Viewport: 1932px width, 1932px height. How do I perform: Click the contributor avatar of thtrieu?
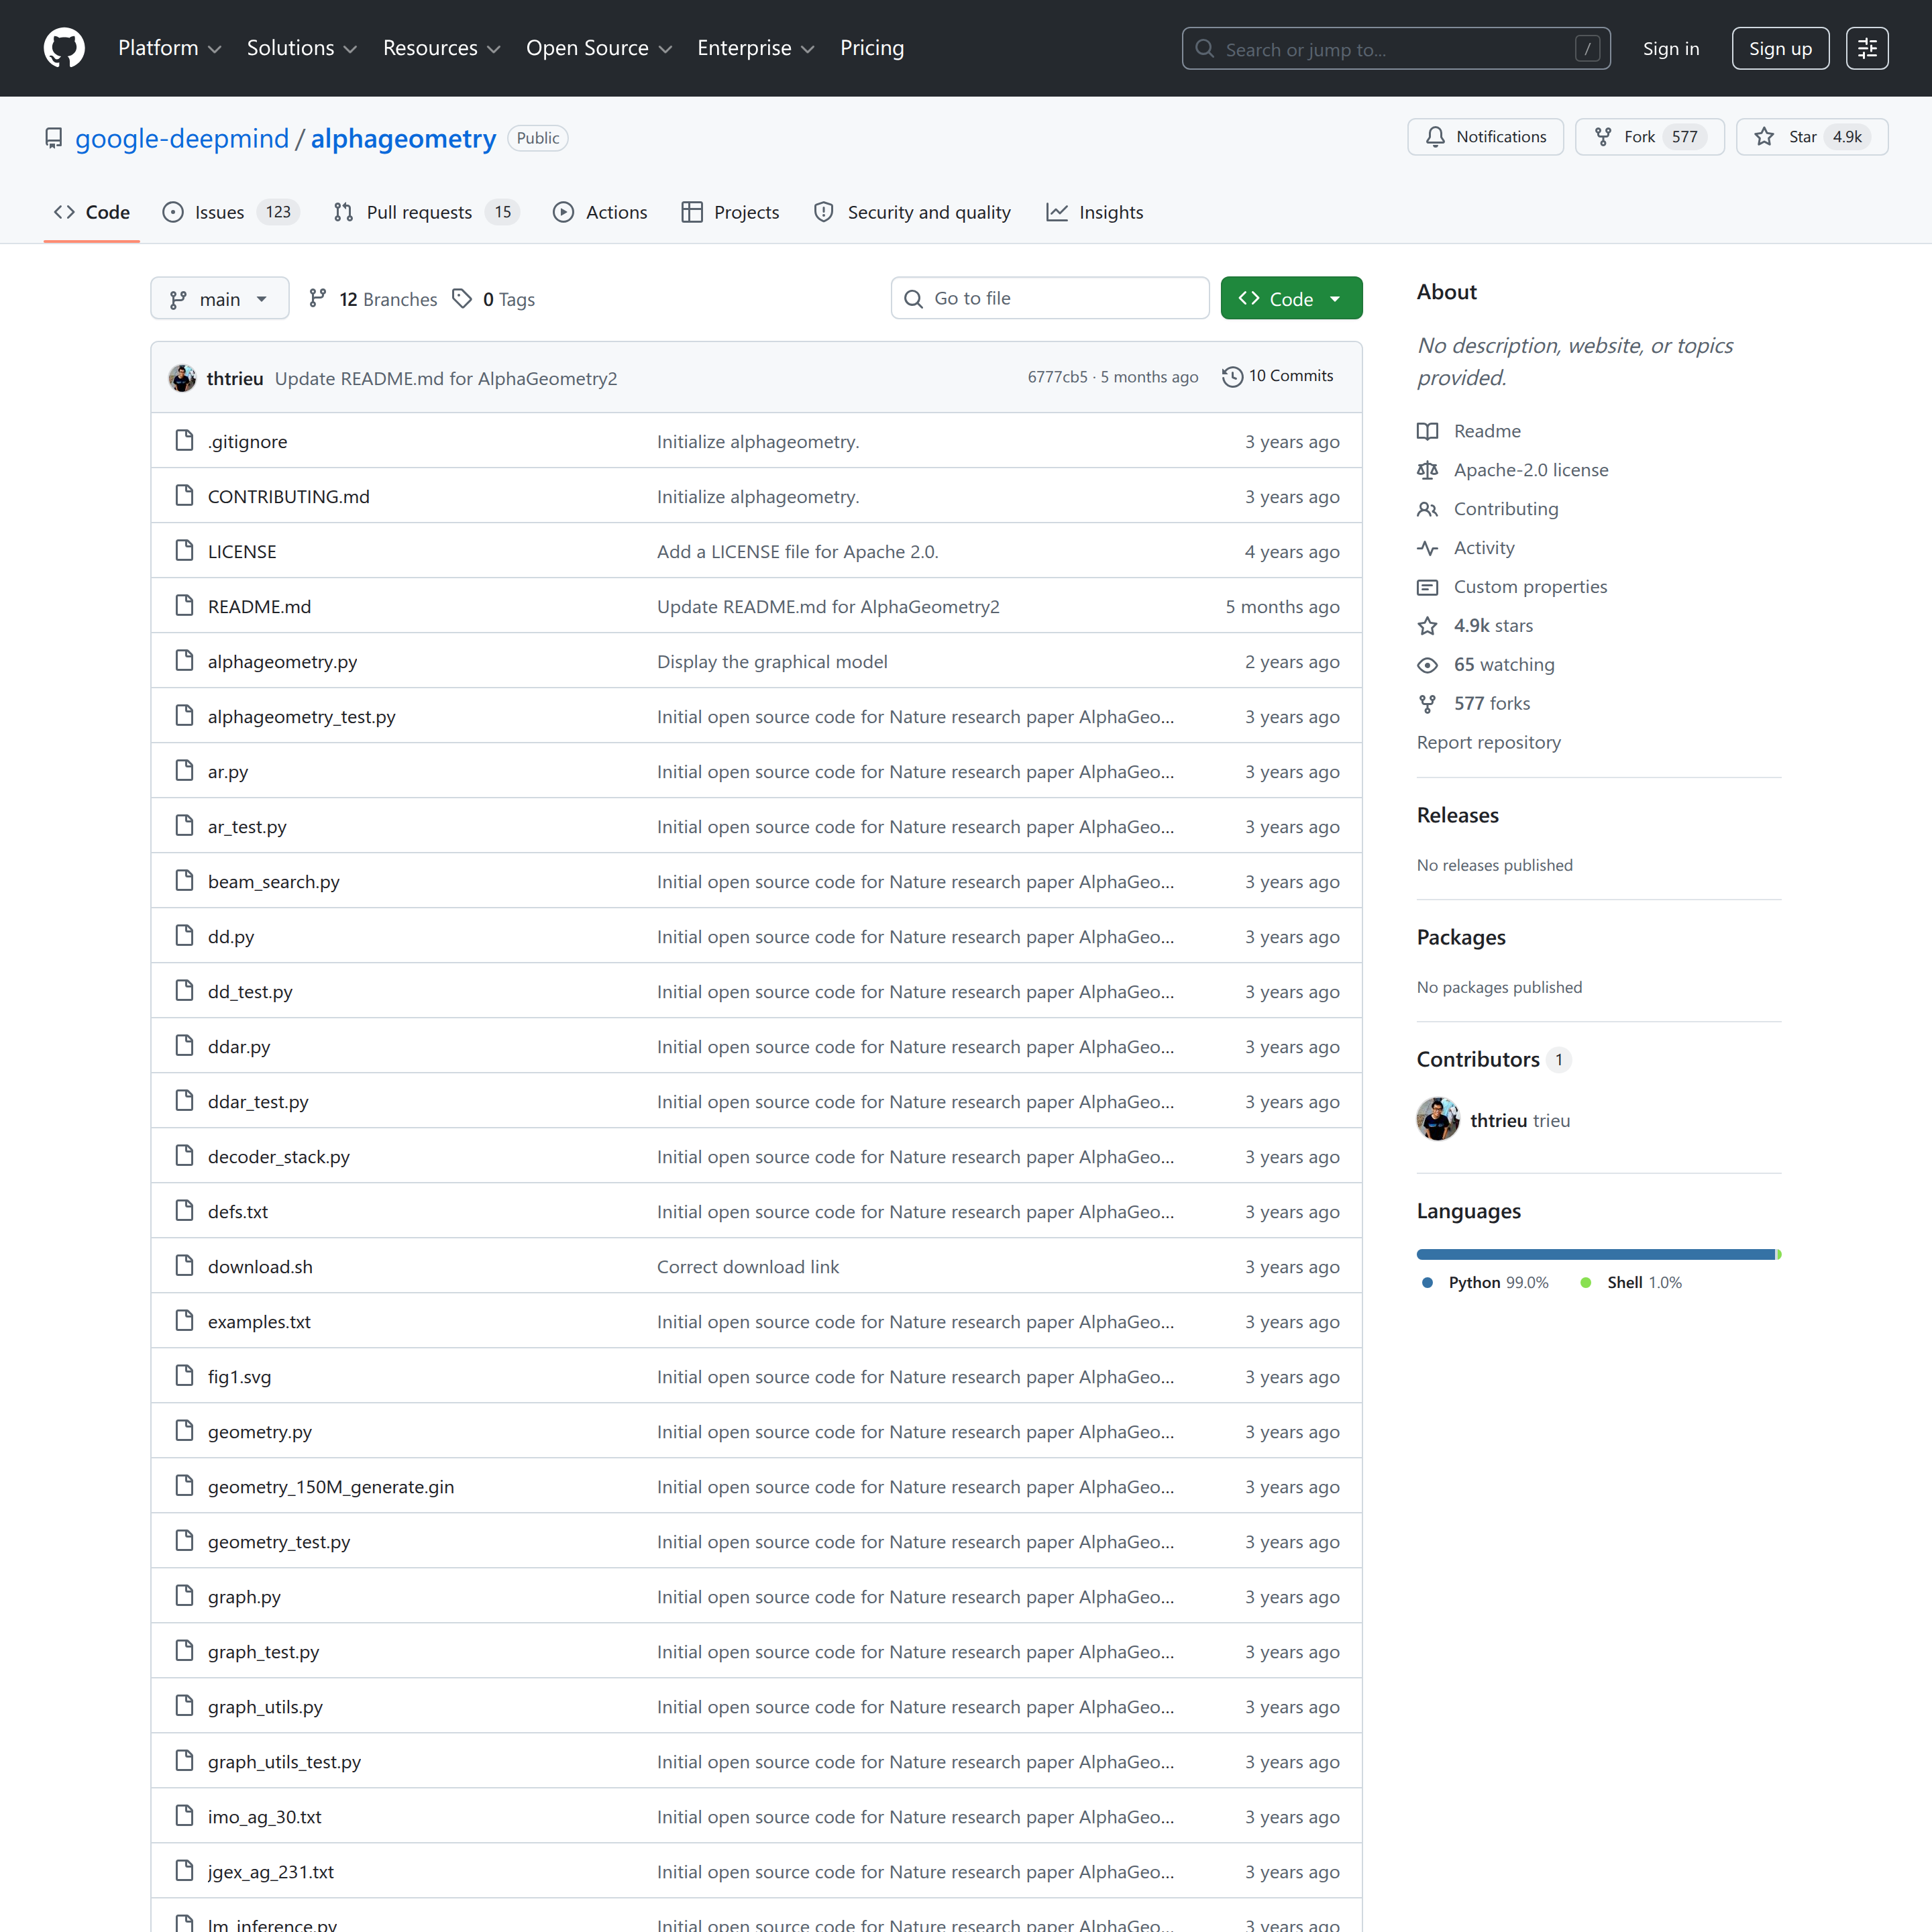pos(1438,1120)
